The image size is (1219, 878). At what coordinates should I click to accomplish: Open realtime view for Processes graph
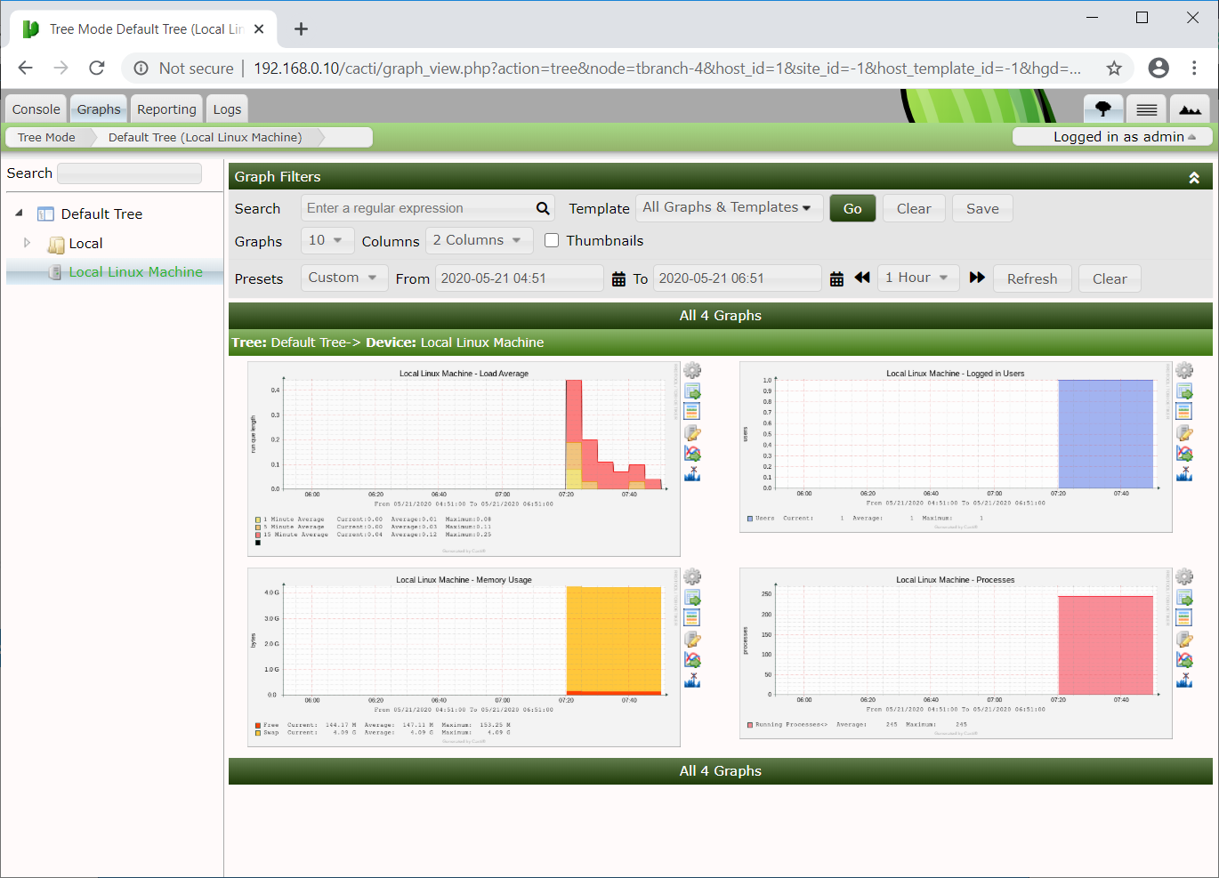(x=1184, y=660)
